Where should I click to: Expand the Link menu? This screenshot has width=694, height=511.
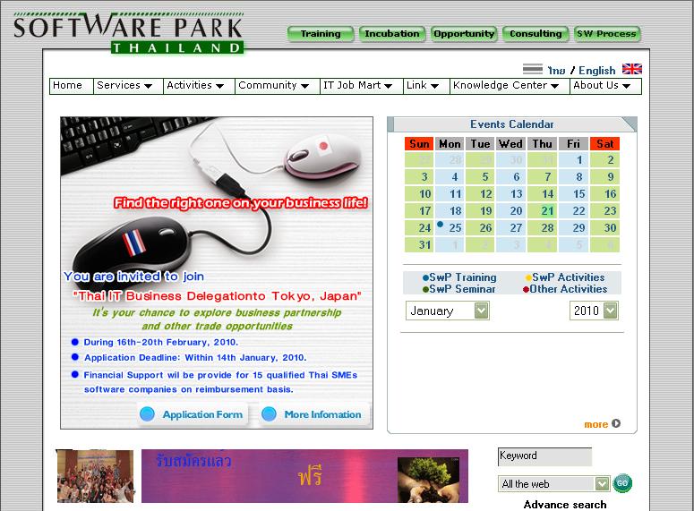click(x=426, y=86)
